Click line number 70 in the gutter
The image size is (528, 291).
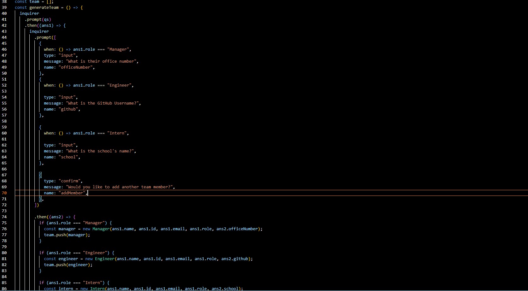(4, 193)
